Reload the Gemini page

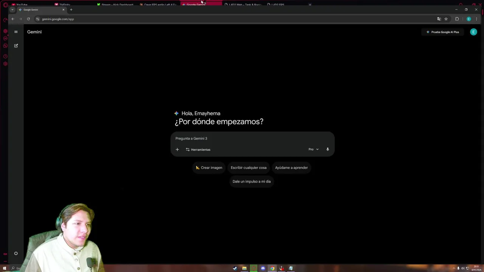(x=28, y=19)
